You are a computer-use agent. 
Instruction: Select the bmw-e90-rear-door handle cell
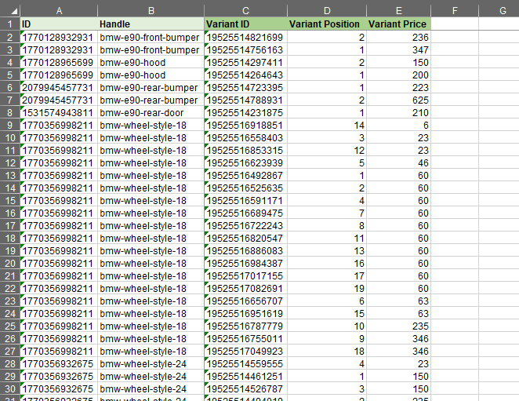tap(151, 113)
